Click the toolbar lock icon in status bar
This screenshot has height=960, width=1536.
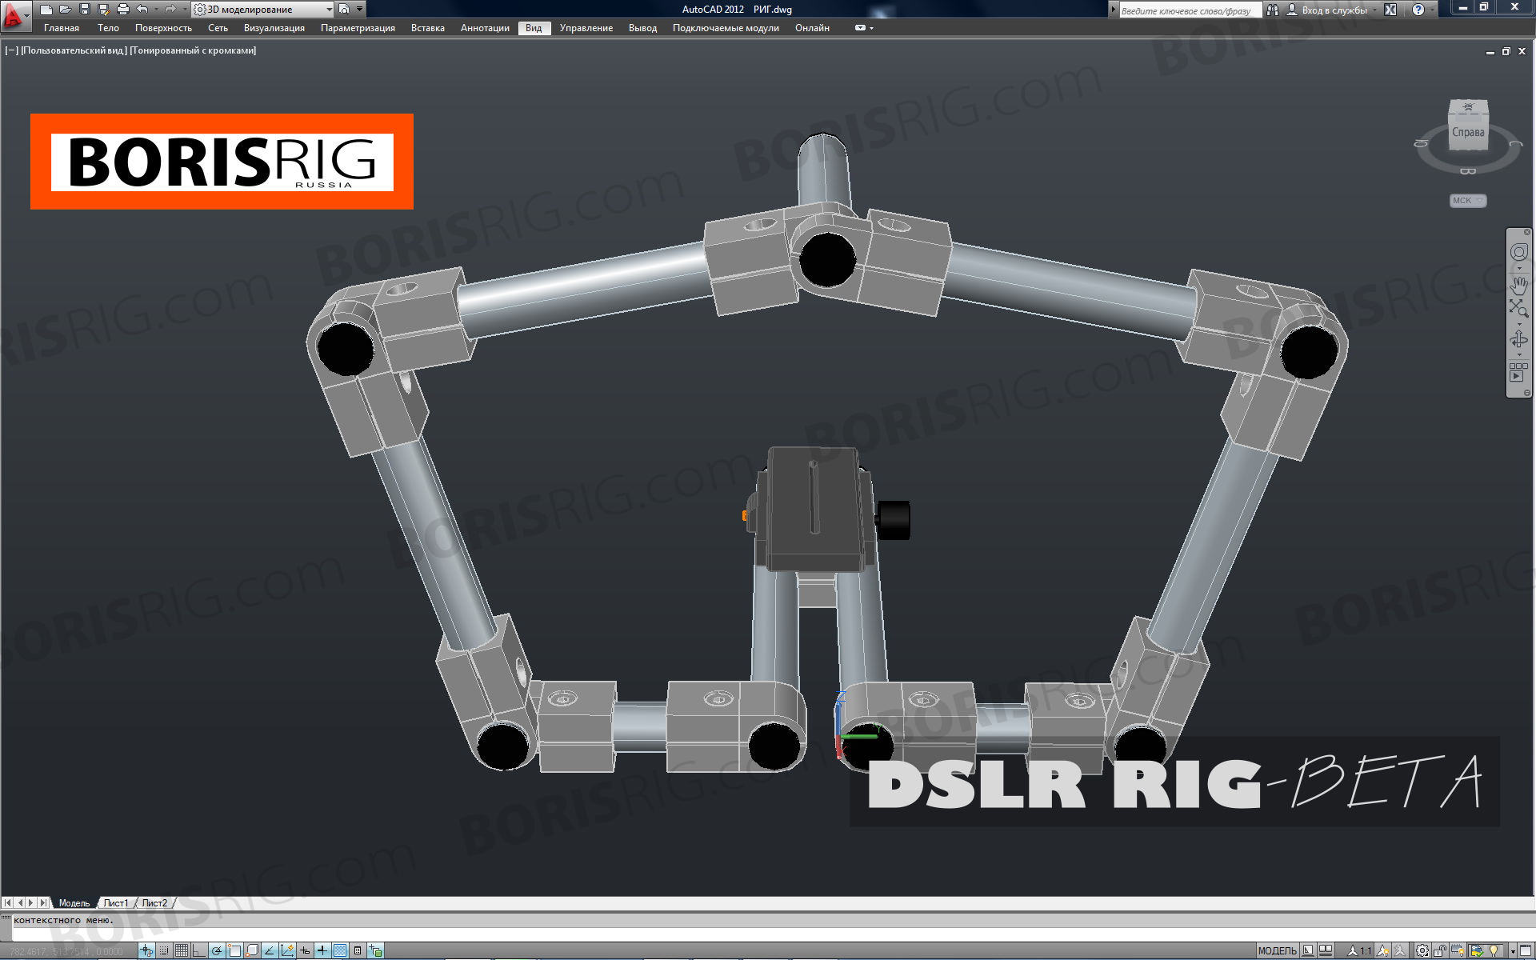coord(1441,950)
